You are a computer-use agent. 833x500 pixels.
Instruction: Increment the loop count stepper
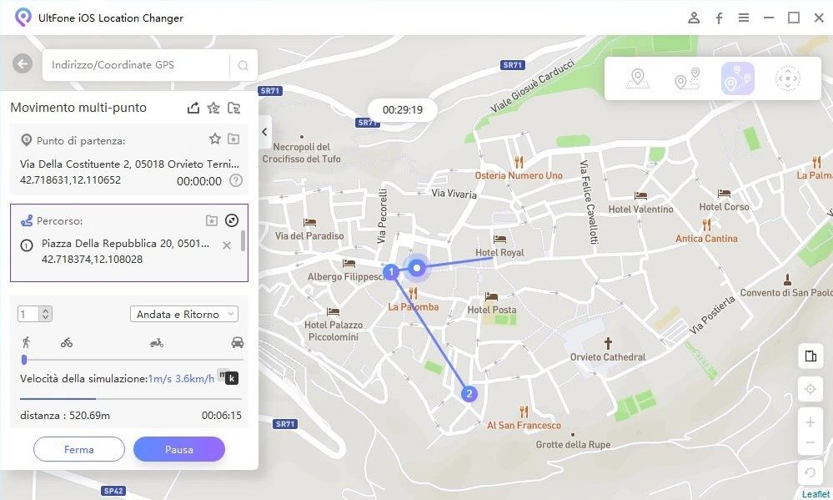(46, 311)
